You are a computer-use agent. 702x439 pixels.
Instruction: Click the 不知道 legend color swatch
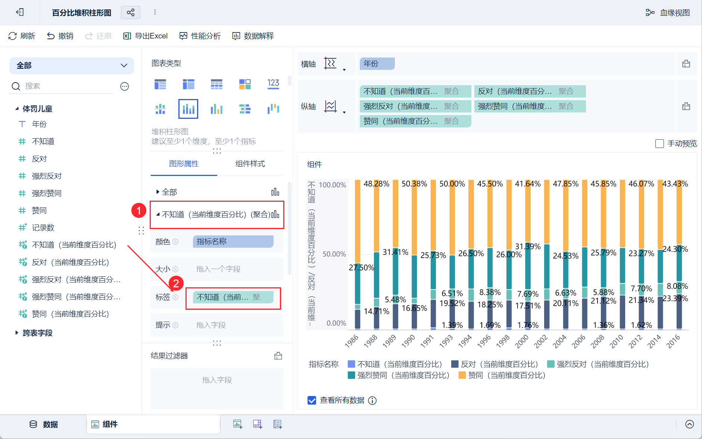(x=351, y=364)
